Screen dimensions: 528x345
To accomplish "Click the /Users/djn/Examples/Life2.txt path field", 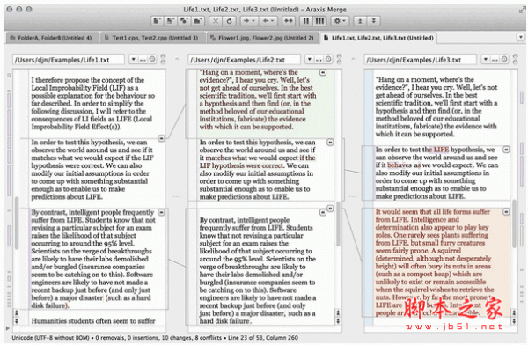I will tap(244, 60).
